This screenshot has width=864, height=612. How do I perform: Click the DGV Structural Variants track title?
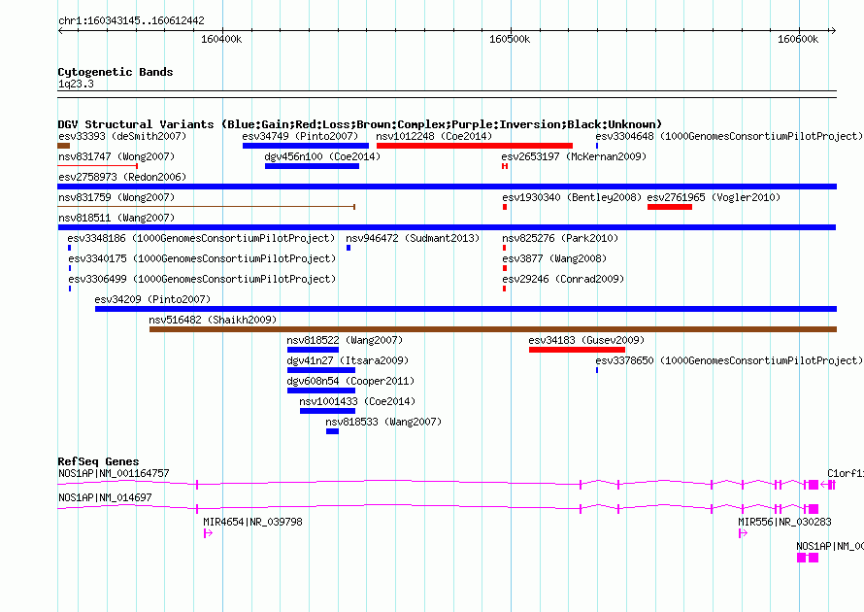tap(360, 124)
